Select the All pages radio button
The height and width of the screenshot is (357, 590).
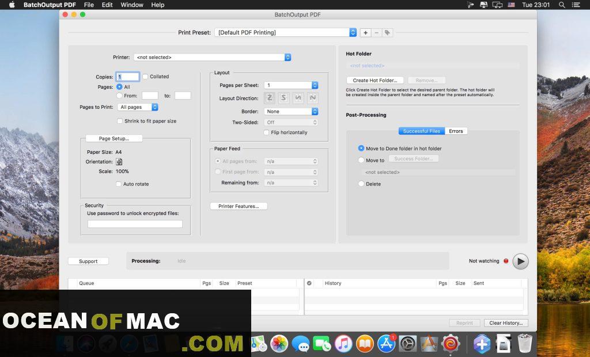(x=119, y=87)
